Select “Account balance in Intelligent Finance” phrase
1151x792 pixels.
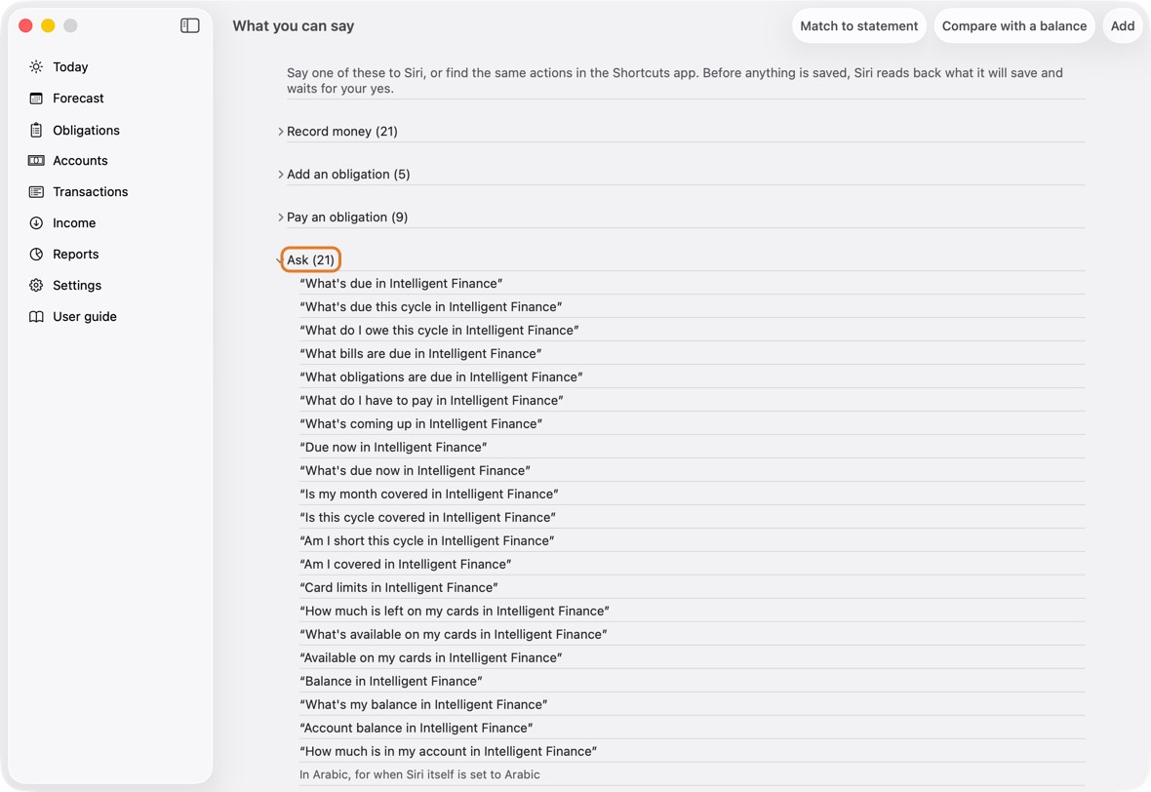417,729
